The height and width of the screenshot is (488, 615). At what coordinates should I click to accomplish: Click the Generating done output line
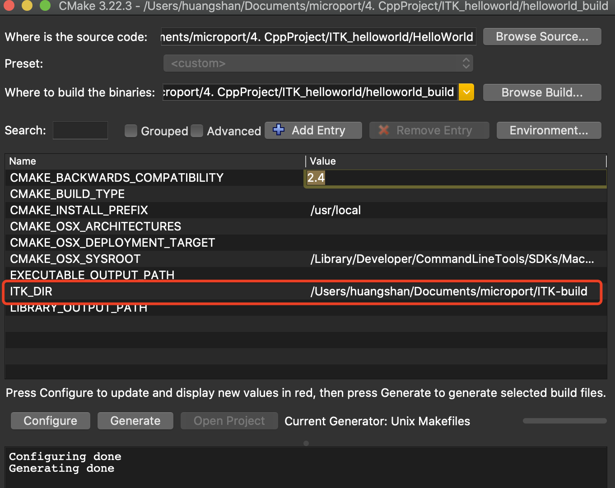[x=61, y=468]
